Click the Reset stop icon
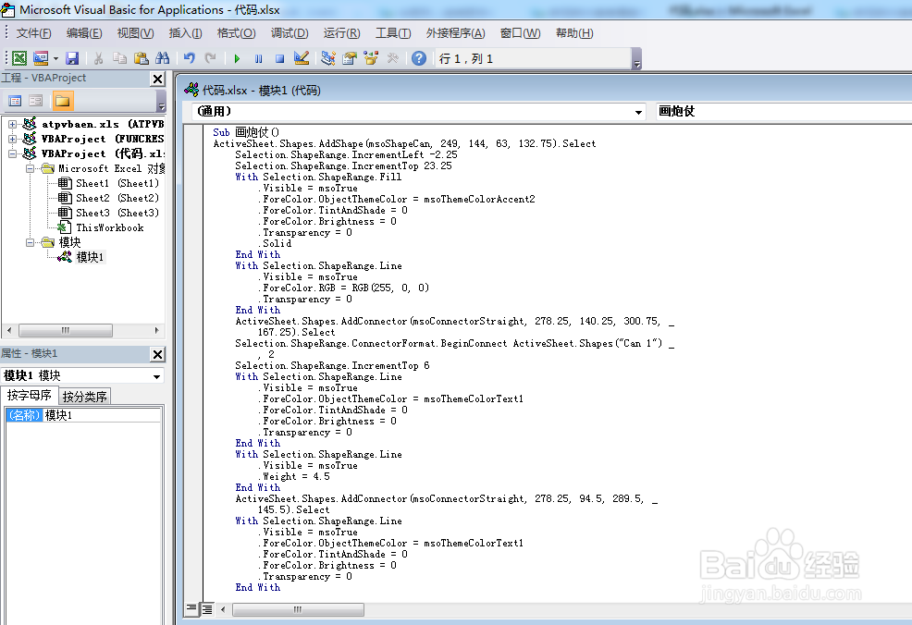Viewport: 912px width, 625px height. tap(279, 59)
